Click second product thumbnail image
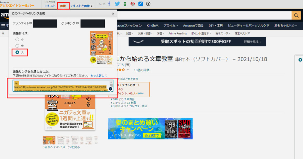 tap(63, 140)
